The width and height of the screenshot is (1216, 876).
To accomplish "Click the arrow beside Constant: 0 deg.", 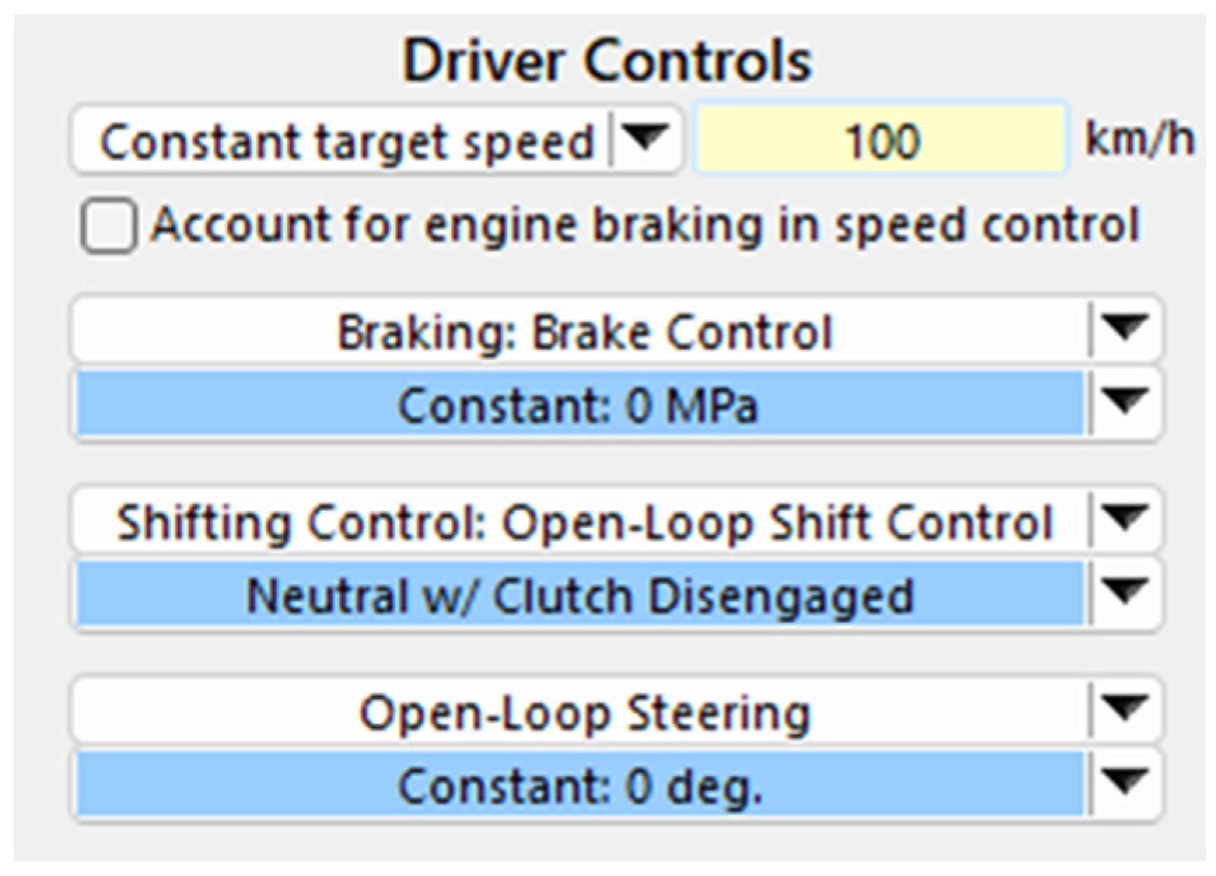I will [x=1124, y=783].
